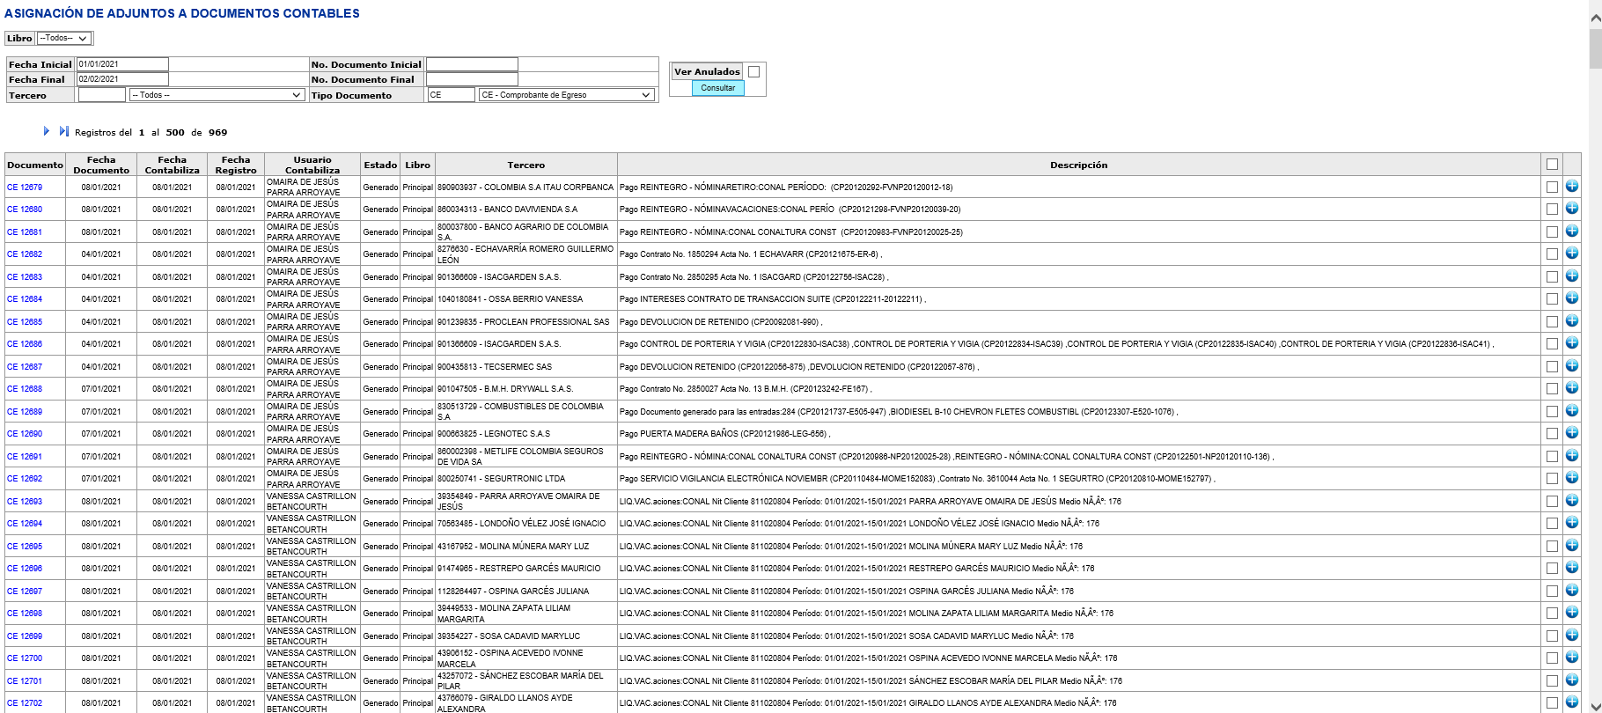This screenshot has height=713, width=1602.
Task: Click the blue plus icon for CE 12692
Action: pyautogui.click(x=1571, y=478)
